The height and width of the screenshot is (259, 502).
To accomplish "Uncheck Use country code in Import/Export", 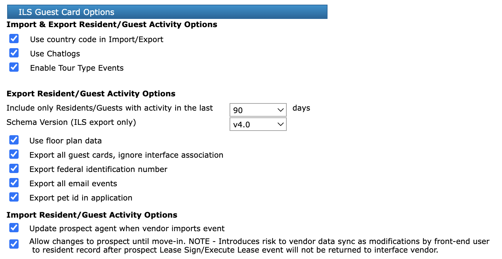I will (14, 39).
